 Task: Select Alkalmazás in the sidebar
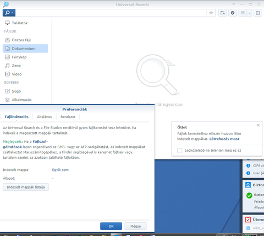point(25,100)
